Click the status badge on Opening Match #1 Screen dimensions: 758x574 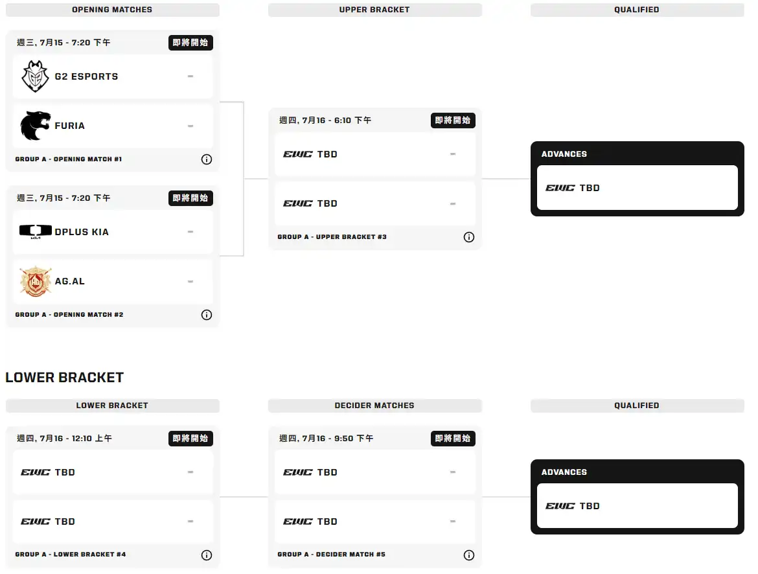190,43
